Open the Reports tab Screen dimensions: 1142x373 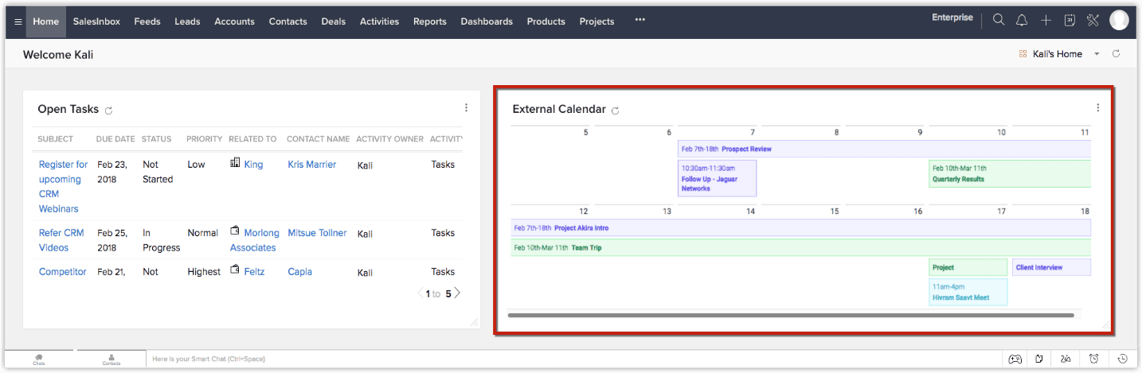point(430,21)
